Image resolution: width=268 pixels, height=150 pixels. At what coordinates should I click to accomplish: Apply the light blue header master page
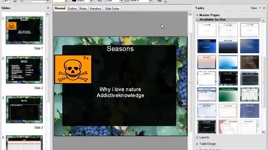pos(206,95)
